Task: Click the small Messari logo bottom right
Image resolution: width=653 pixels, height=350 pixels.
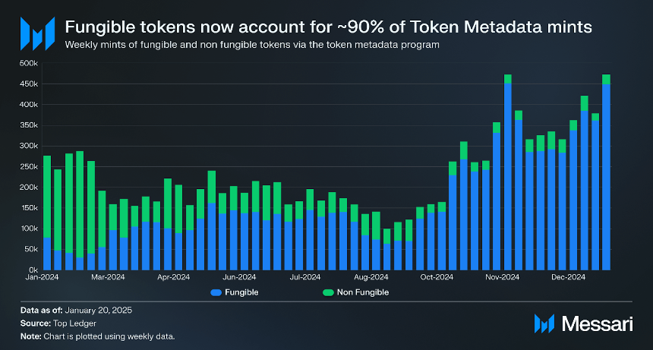Action: click(x=544, y=323)
